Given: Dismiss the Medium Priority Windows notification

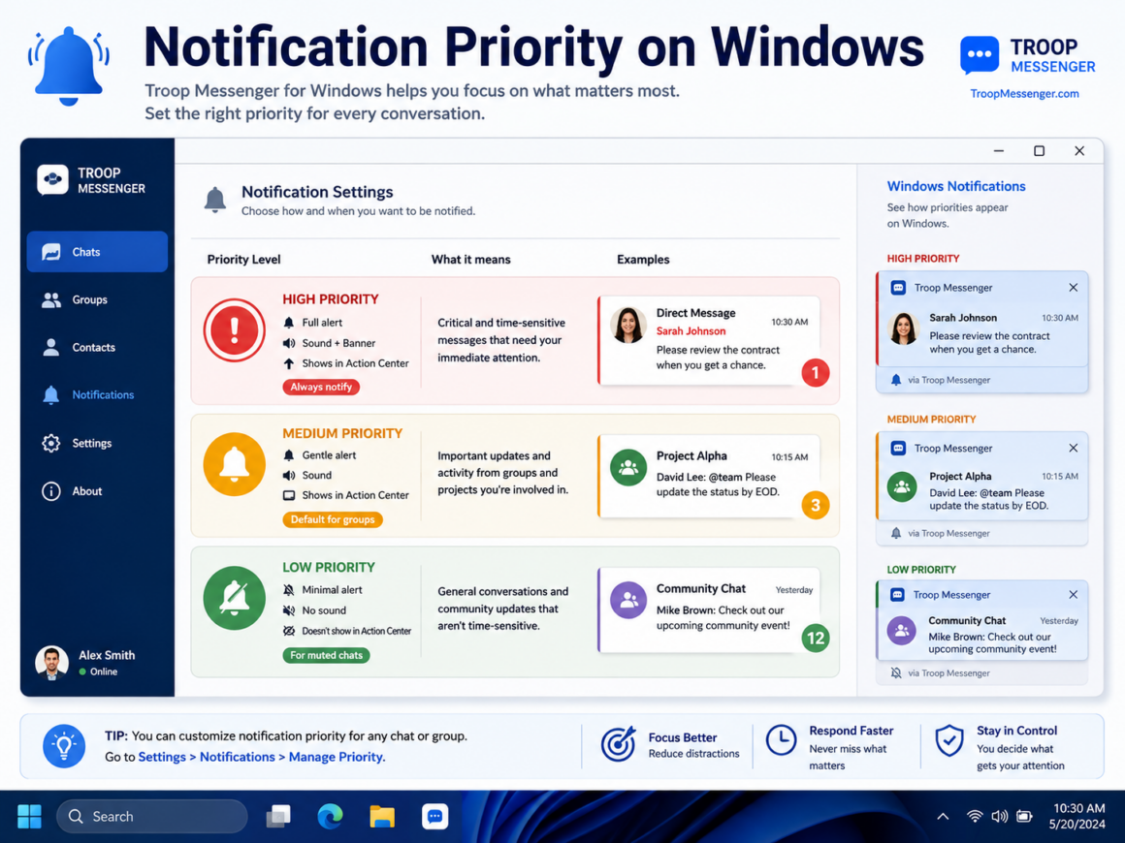Looking at the screenshot, I should pos(1074,448).
